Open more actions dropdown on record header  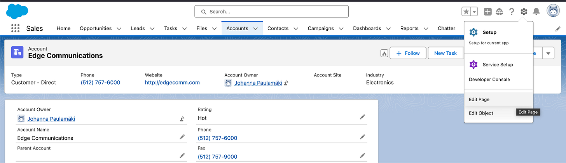click(548, 53)
